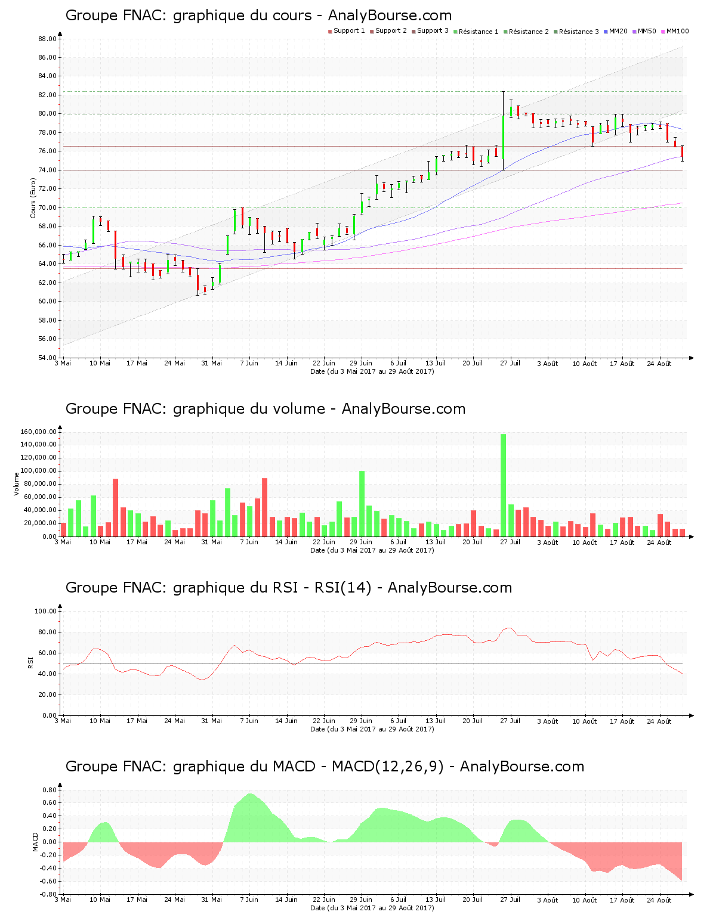Click the MM20 legend color square
This screenshot has height=924, width=716.
606,32
